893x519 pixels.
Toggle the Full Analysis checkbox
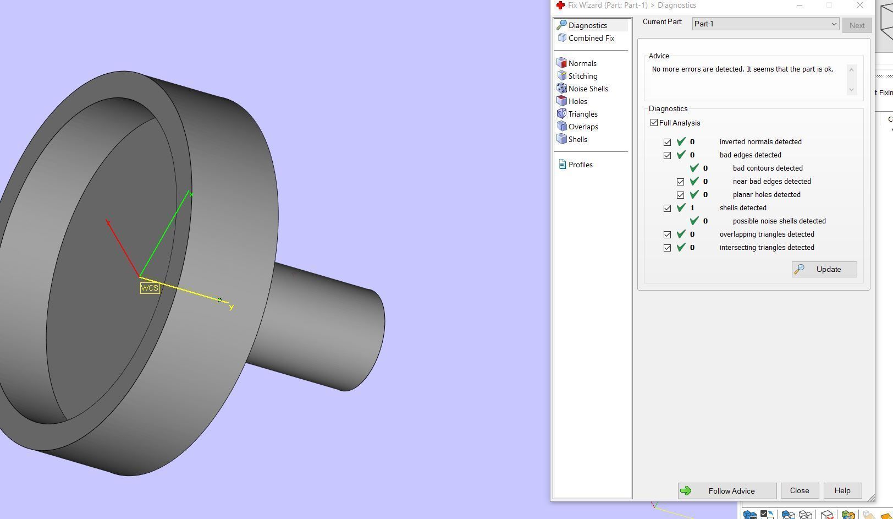click(x=654, y=123)
